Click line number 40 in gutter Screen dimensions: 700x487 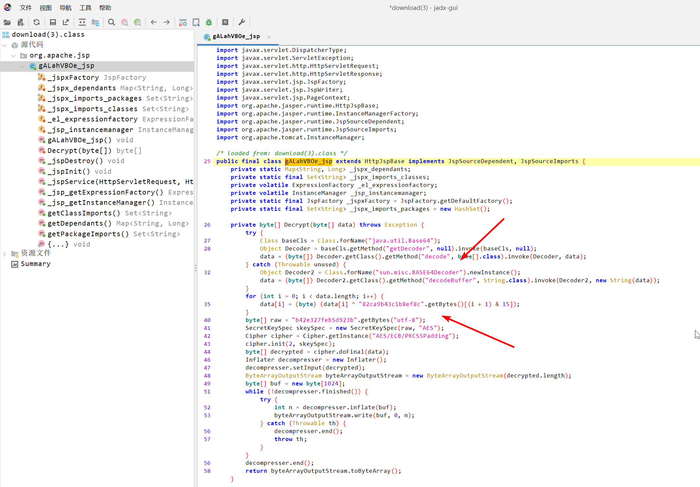pyautogui.click(x=207, y=320)
